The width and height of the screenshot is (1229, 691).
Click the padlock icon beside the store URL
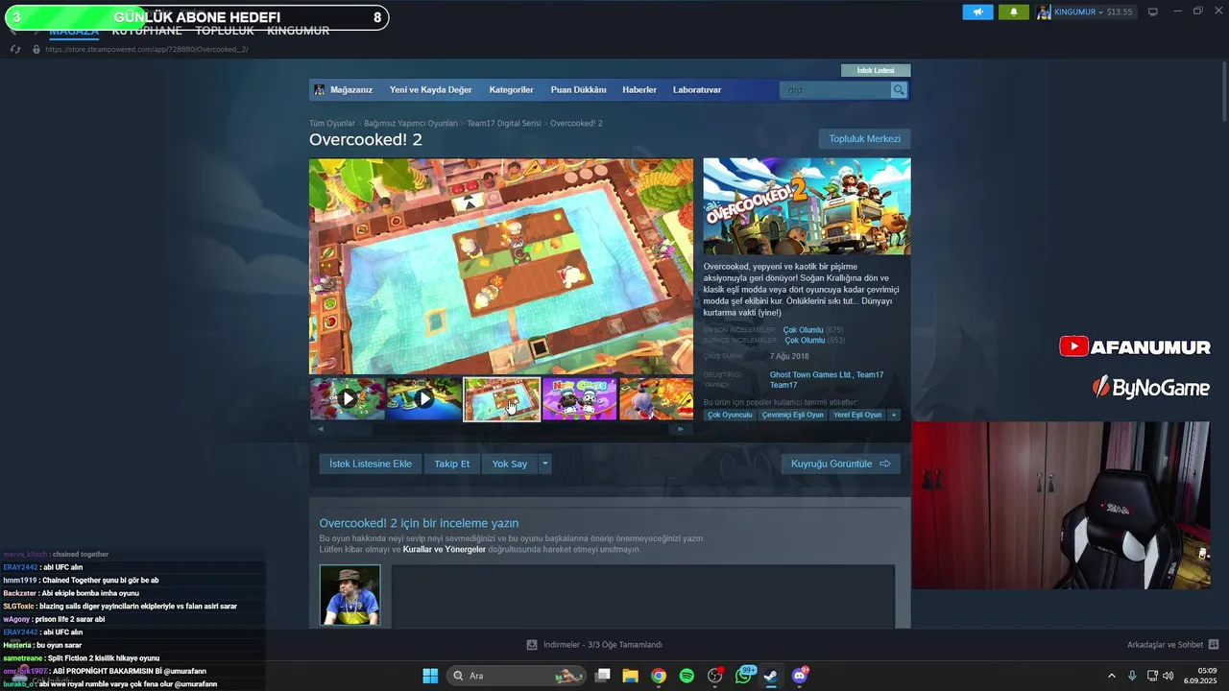click(36, 49)
